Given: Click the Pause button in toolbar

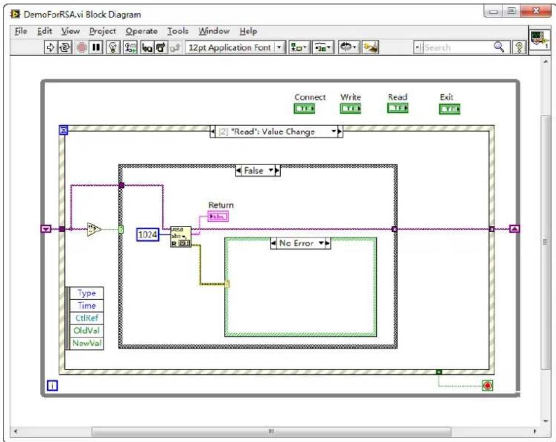Looking at the screenshot, I should click(x=96, y=47).
